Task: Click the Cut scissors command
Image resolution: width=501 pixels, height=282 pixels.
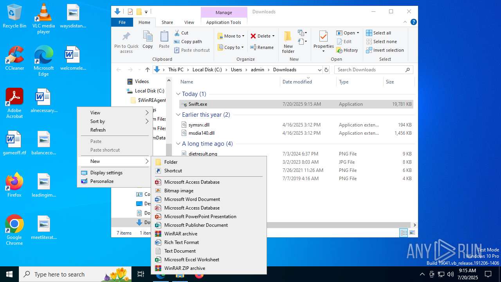Action: [x=182, y=33]
